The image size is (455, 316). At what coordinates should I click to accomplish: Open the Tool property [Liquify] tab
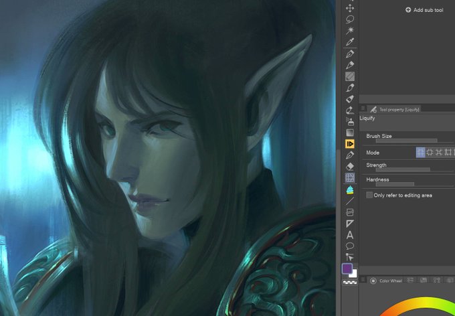[x=394, y=110]
